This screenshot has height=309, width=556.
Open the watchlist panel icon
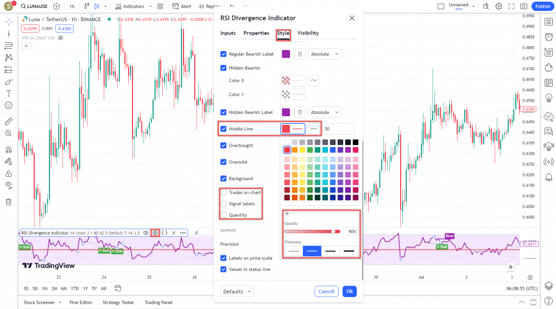coord(548,22)
